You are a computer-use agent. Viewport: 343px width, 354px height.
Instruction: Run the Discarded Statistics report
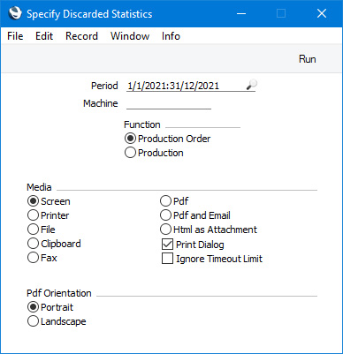coord(308,59)
